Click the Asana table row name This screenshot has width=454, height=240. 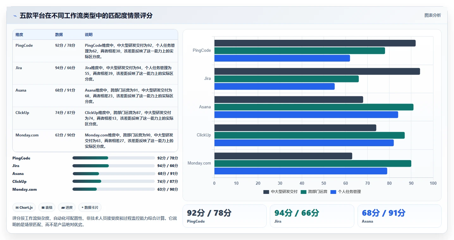[x=21, y=90]
